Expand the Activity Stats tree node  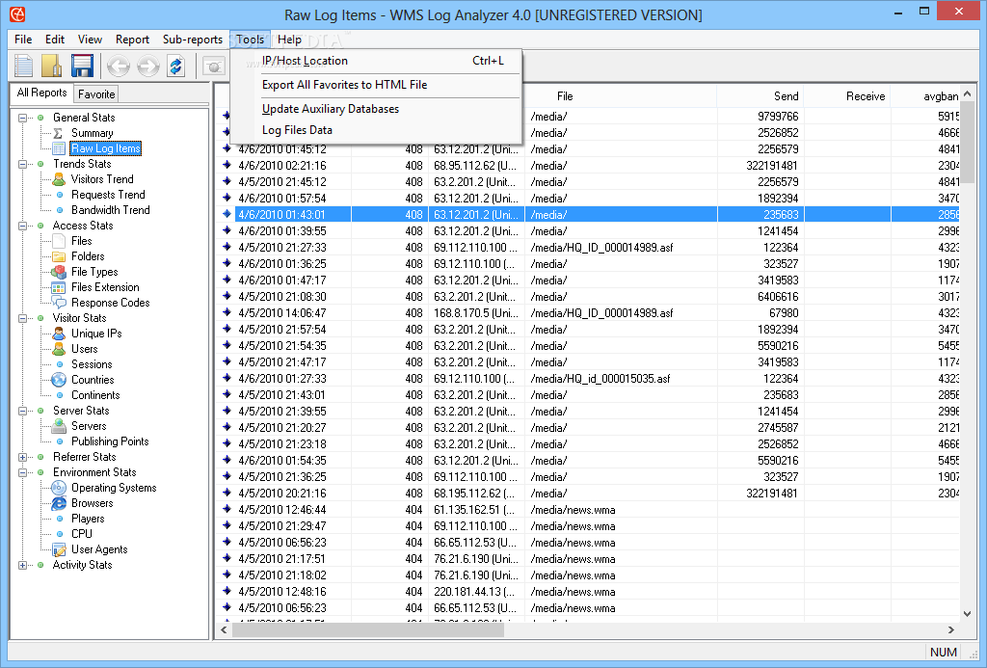click(x=23, y=566)
